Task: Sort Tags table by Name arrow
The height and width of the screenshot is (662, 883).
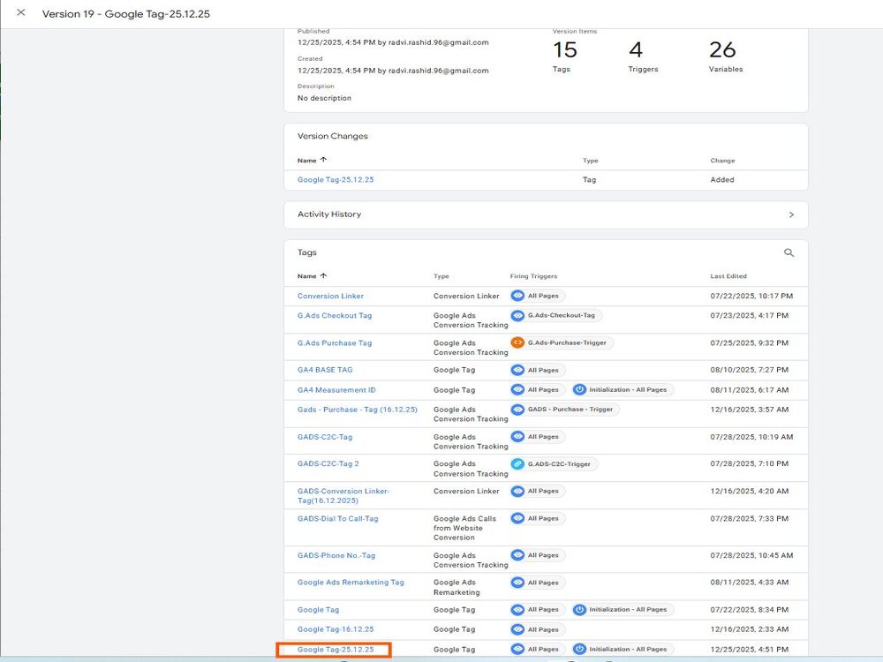Action: point(323,275)
